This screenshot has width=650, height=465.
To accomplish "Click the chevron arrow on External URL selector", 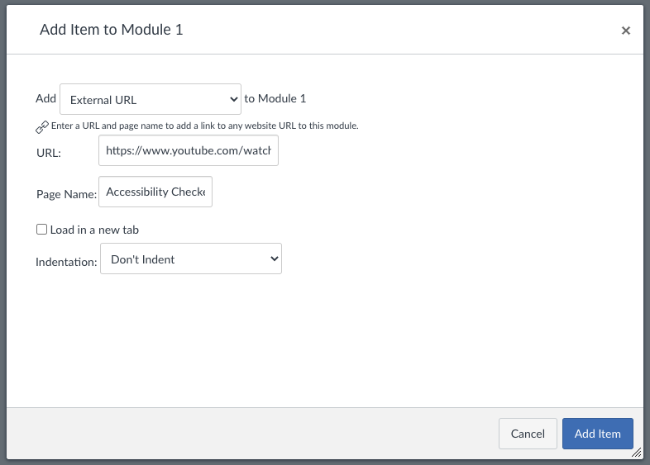I will (234, 99).
